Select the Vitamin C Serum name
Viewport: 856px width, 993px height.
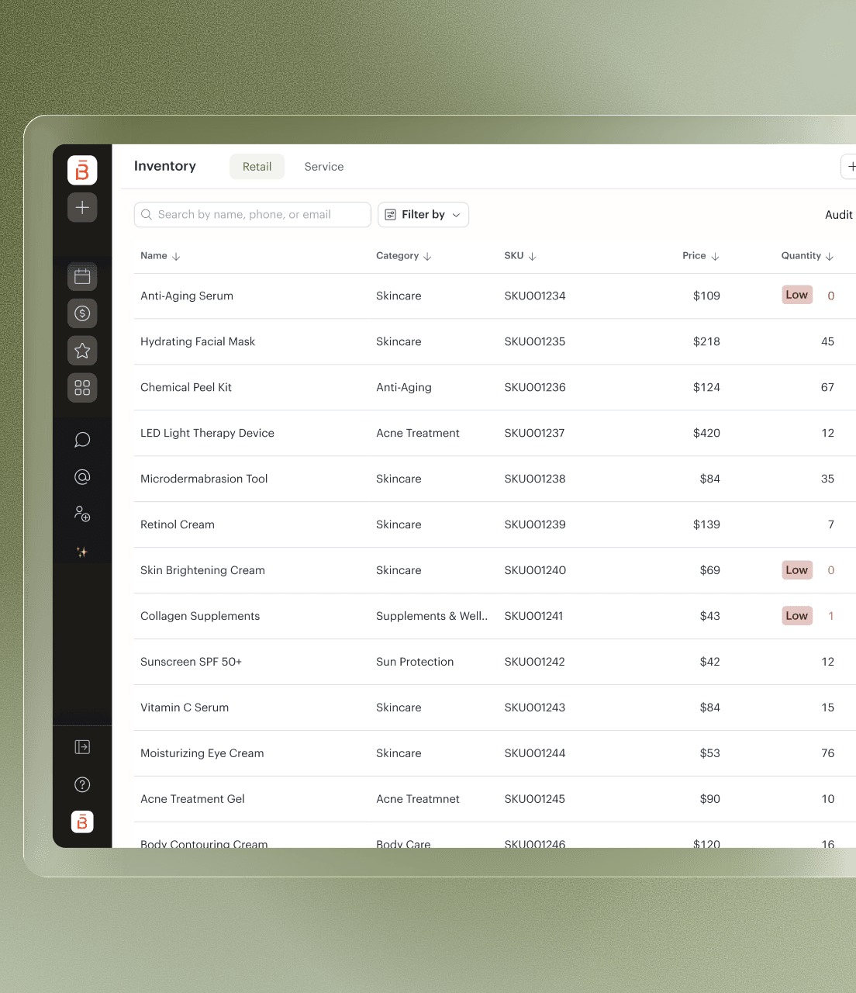pyautogui.click(x=185, y=708)
